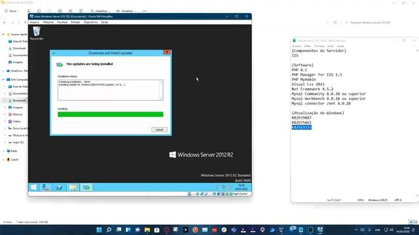The image size is (419, 235).
Task: Open Microsoft Store from the host taskbar
Action: tap(156, 230)
